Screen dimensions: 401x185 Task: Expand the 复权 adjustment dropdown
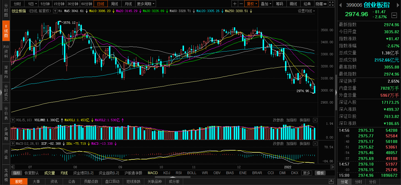click(x=252, y=4)
